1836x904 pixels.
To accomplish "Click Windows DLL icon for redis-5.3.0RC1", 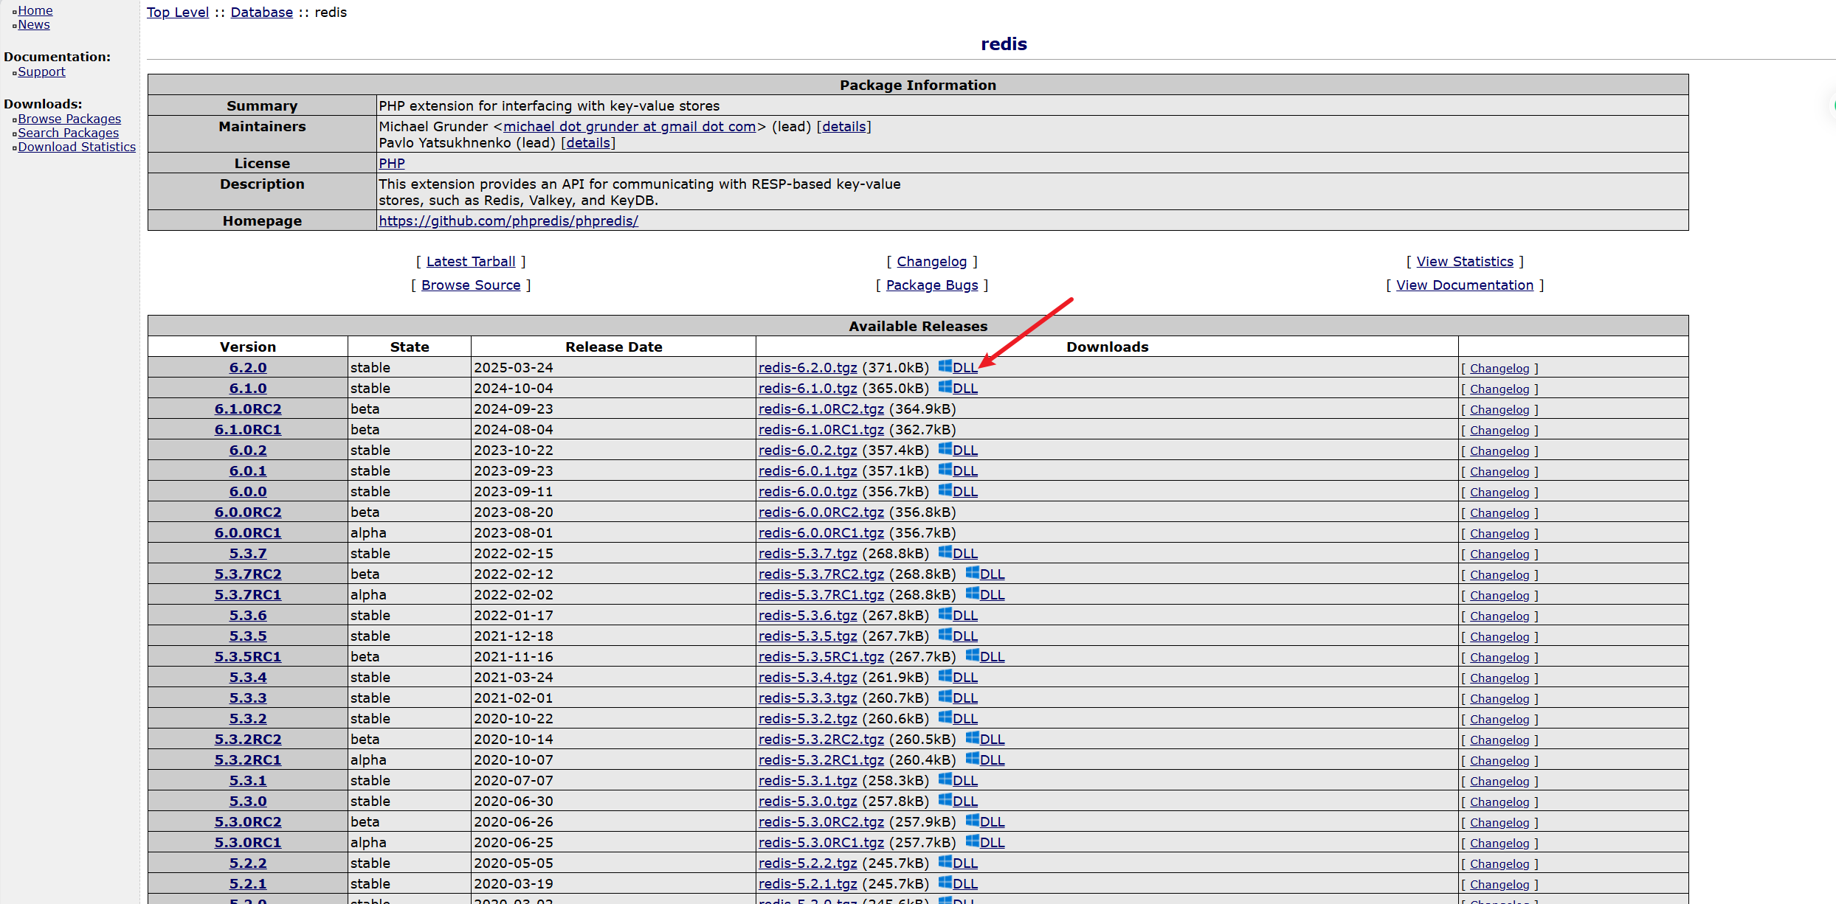I will tap(973, 841).
